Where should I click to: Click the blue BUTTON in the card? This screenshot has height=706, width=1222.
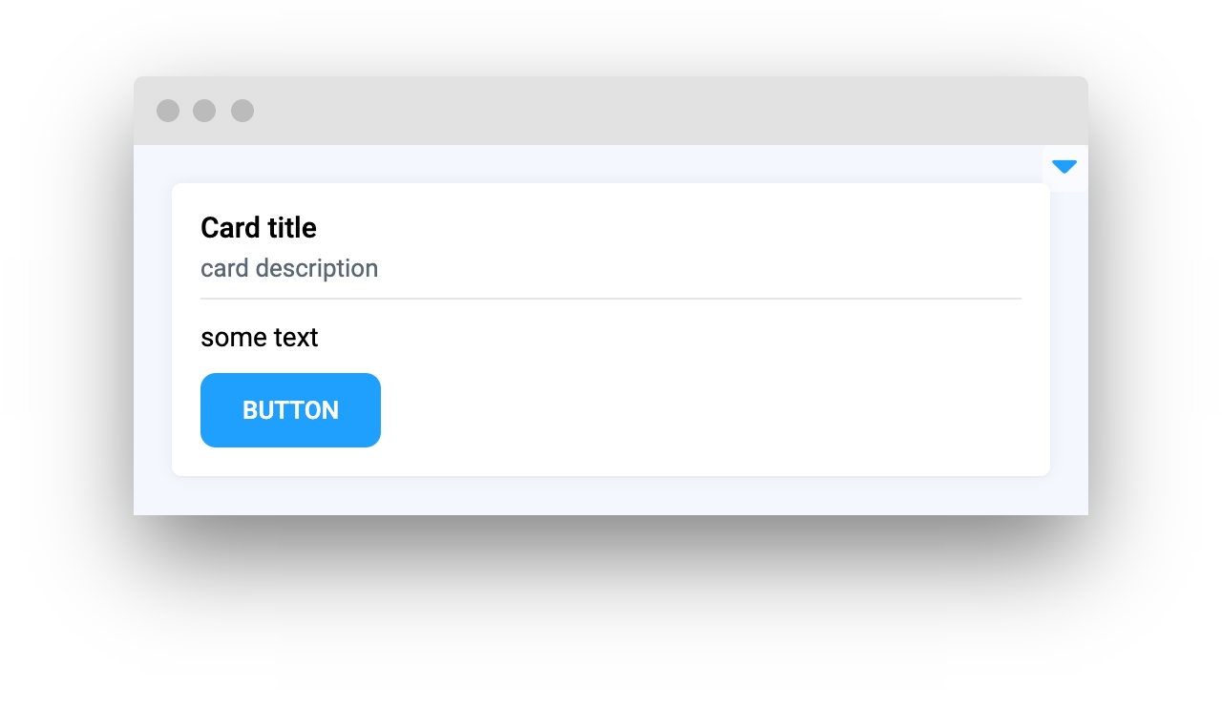tap(290, 410)
